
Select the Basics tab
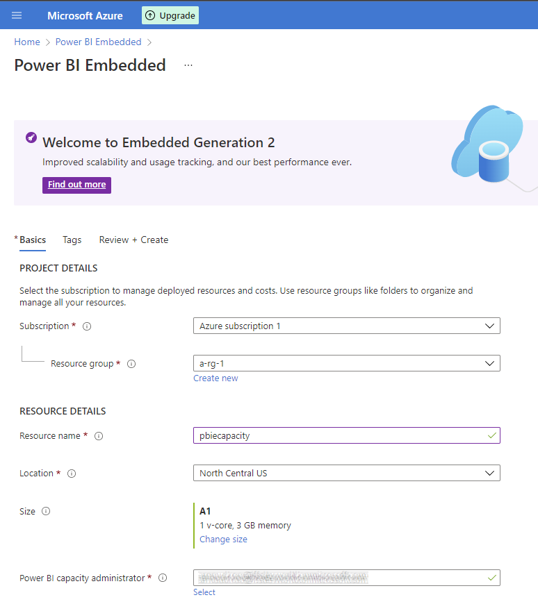32,240
